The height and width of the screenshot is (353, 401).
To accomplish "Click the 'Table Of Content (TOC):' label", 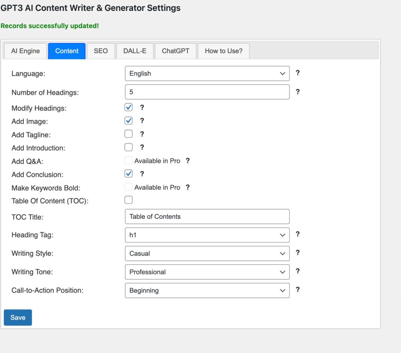I will [x=50, y=201].
